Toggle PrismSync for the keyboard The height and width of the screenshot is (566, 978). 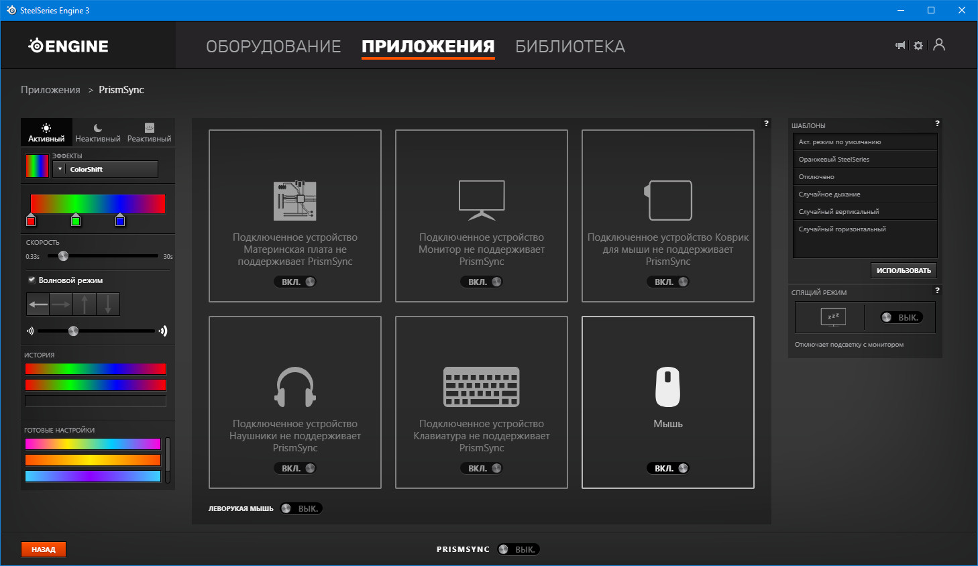(482, 468)
